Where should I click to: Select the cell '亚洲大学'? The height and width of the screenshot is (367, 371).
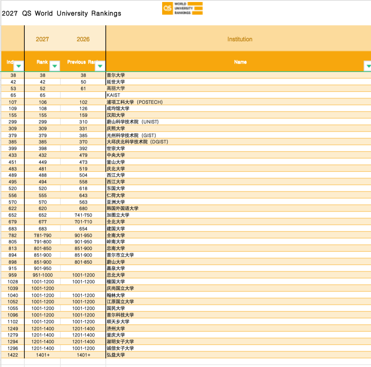(x=238, y=202)
